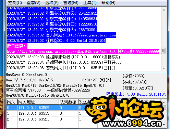
Task: Click the log panel scroll-down arrow
Action: (x=164, y=68)
